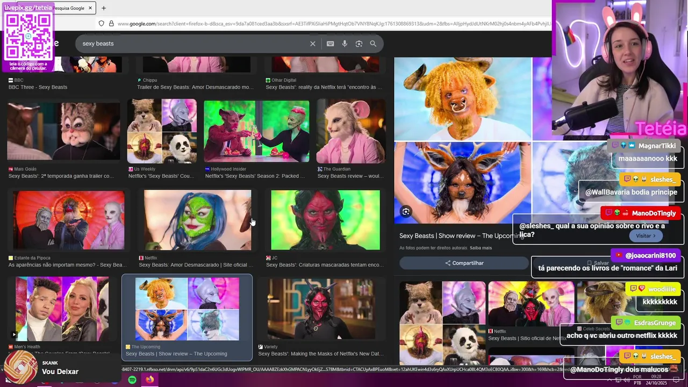The width and height of the screenshot is (688, 387).
Task: View site security via padlock icon
Action: (x=111, y=24)
